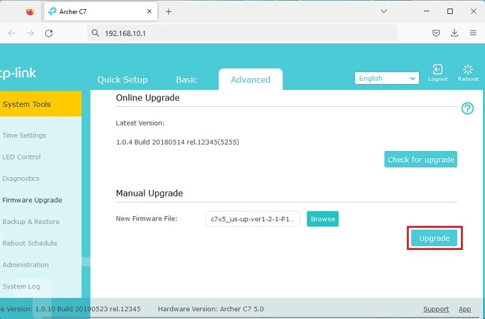
Task: Open the help question mark icon
Action: coord(467,109)
